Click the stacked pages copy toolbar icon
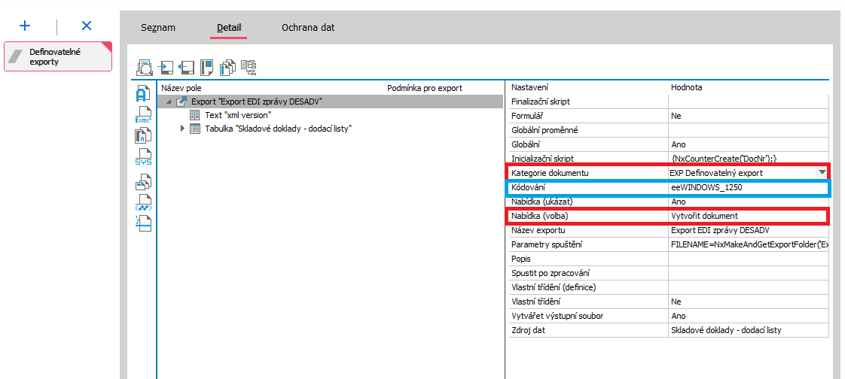 [x=227, y=68]
